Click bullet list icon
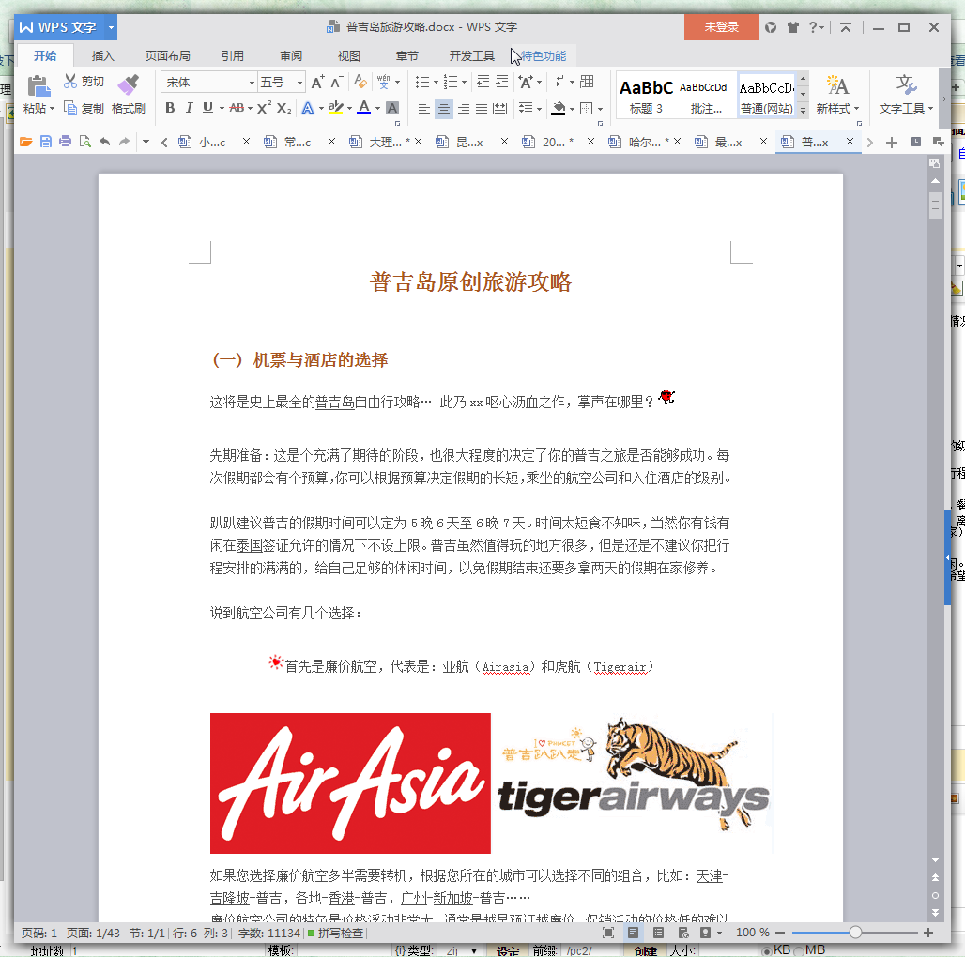Image resolution: width=965 pixels, height=957 pixels. pos(422,82)
